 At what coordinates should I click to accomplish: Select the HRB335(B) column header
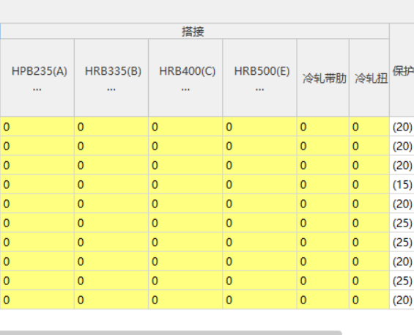click(111, 78)
